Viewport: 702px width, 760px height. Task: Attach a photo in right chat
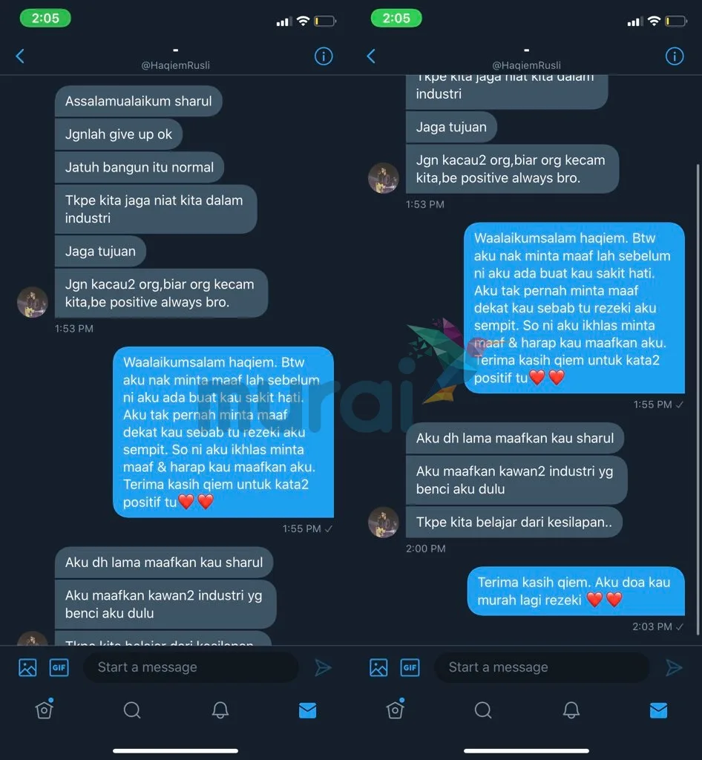tap(378, 667)
